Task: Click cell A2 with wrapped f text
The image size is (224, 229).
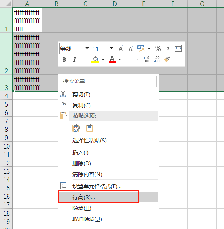Action: (27, 54)
